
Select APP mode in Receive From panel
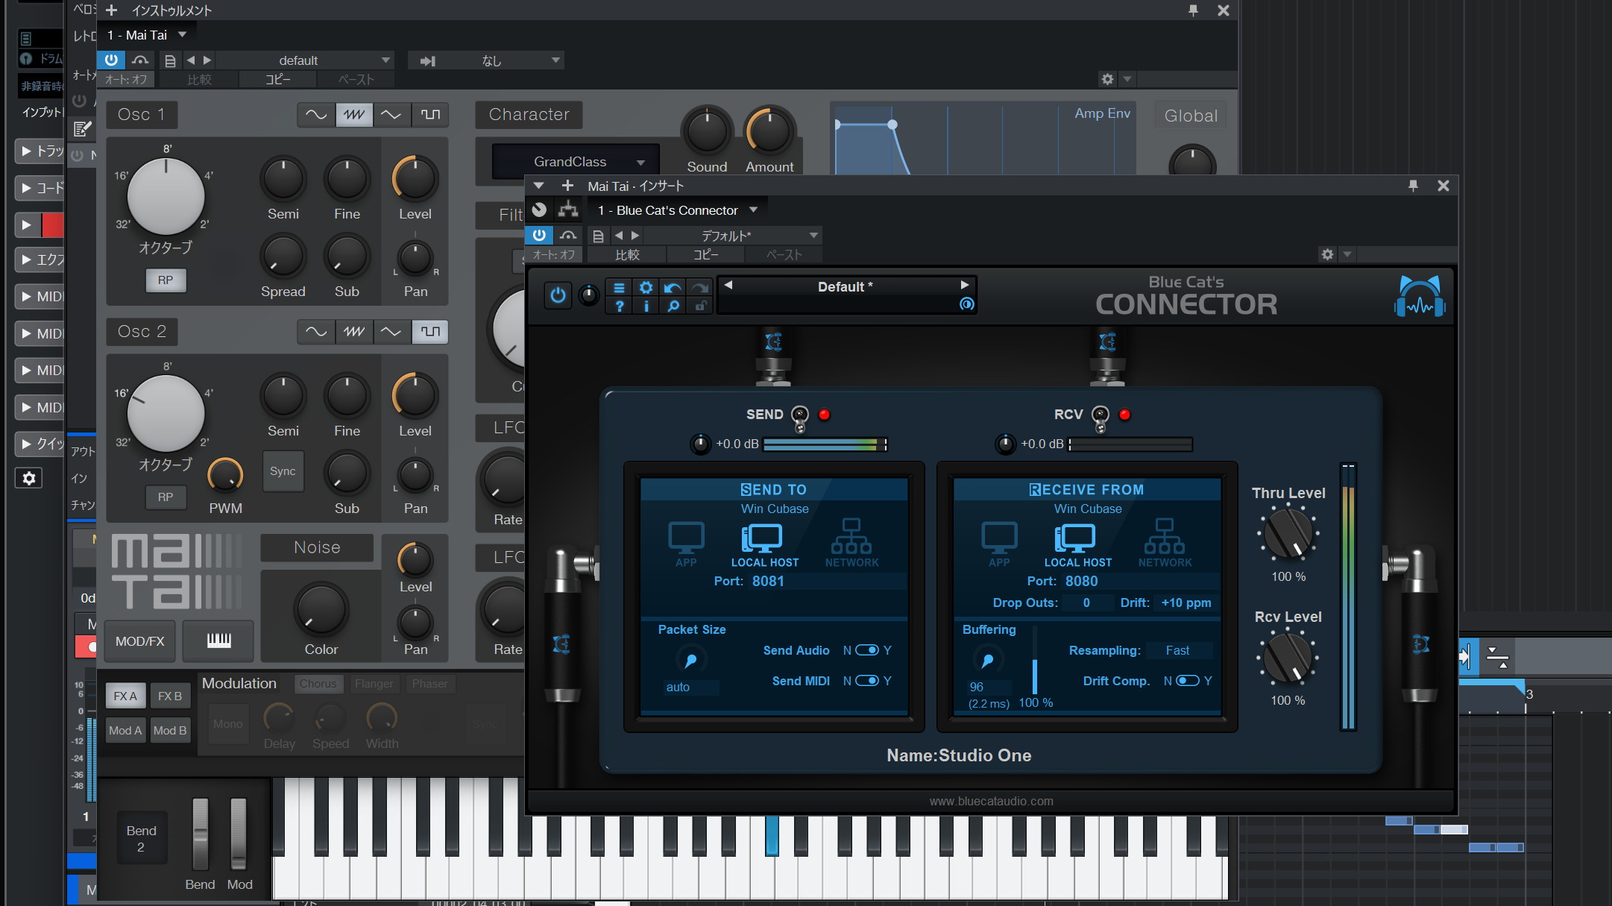click(999, 544)
